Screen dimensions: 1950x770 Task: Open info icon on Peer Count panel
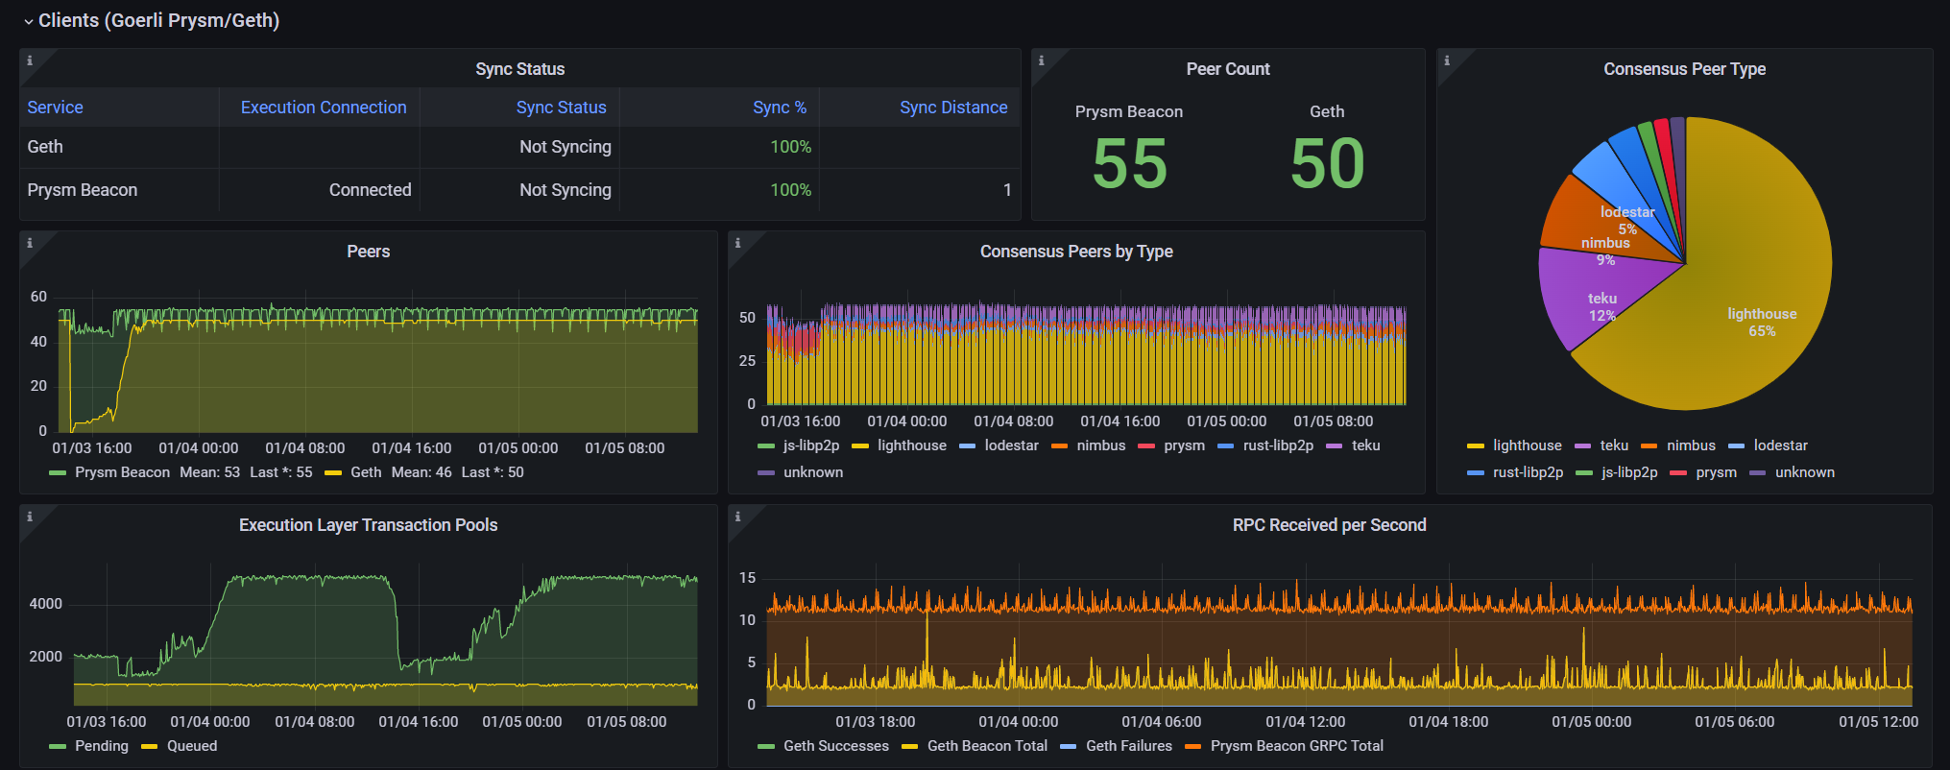(1042, 60)
